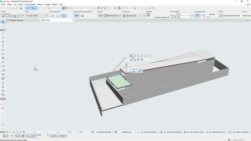Select the Wall tool in toolbox

3,34
